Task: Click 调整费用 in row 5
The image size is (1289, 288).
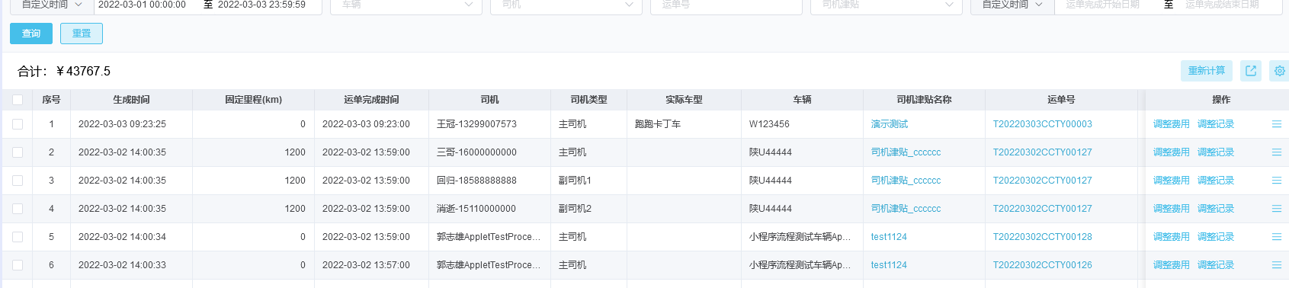Action: (x=1171, y=237)
